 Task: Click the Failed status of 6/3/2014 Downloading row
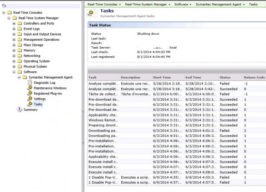pyautogui.click(x=224, y=131)
